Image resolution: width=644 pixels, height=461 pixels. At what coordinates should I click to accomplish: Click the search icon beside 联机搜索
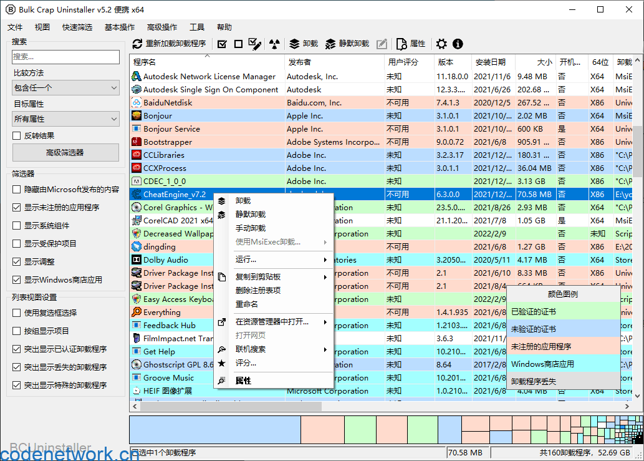pyautogui.click(x=222, y=350)
